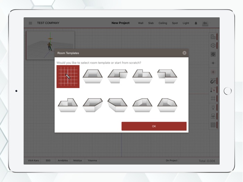Open the Arm&Aks catalog tab
Image resolution: width=243 pixels, height=182 pixels.
pyautogui.click(x=63, y=161)
